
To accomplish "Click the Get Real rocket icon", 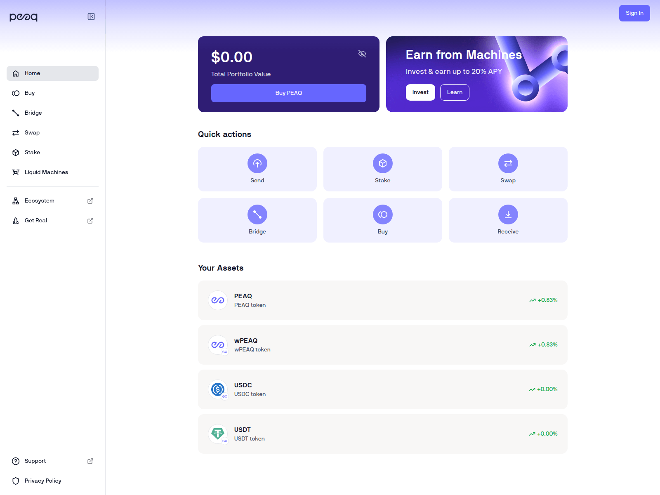I will [x=16, y=221].
